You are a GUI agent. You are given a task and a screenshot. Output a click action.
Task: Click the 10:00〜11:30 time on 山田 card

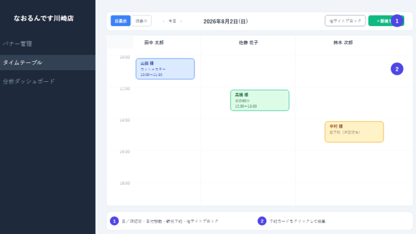coord(151,75)
